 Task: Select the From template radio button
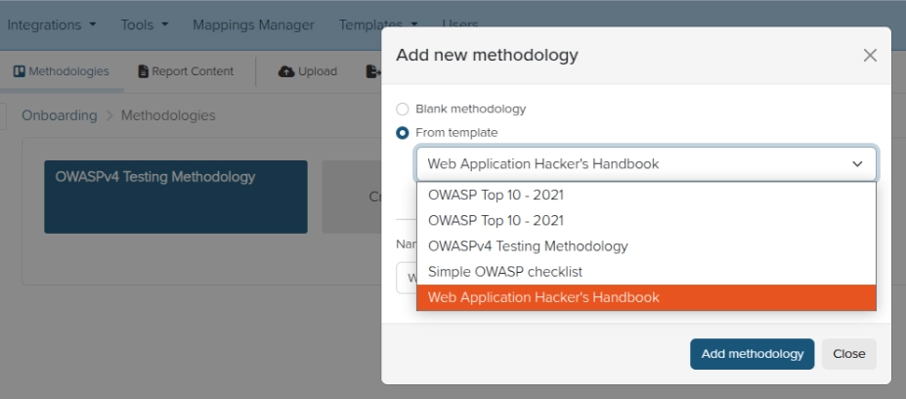(x=402, y=132)
